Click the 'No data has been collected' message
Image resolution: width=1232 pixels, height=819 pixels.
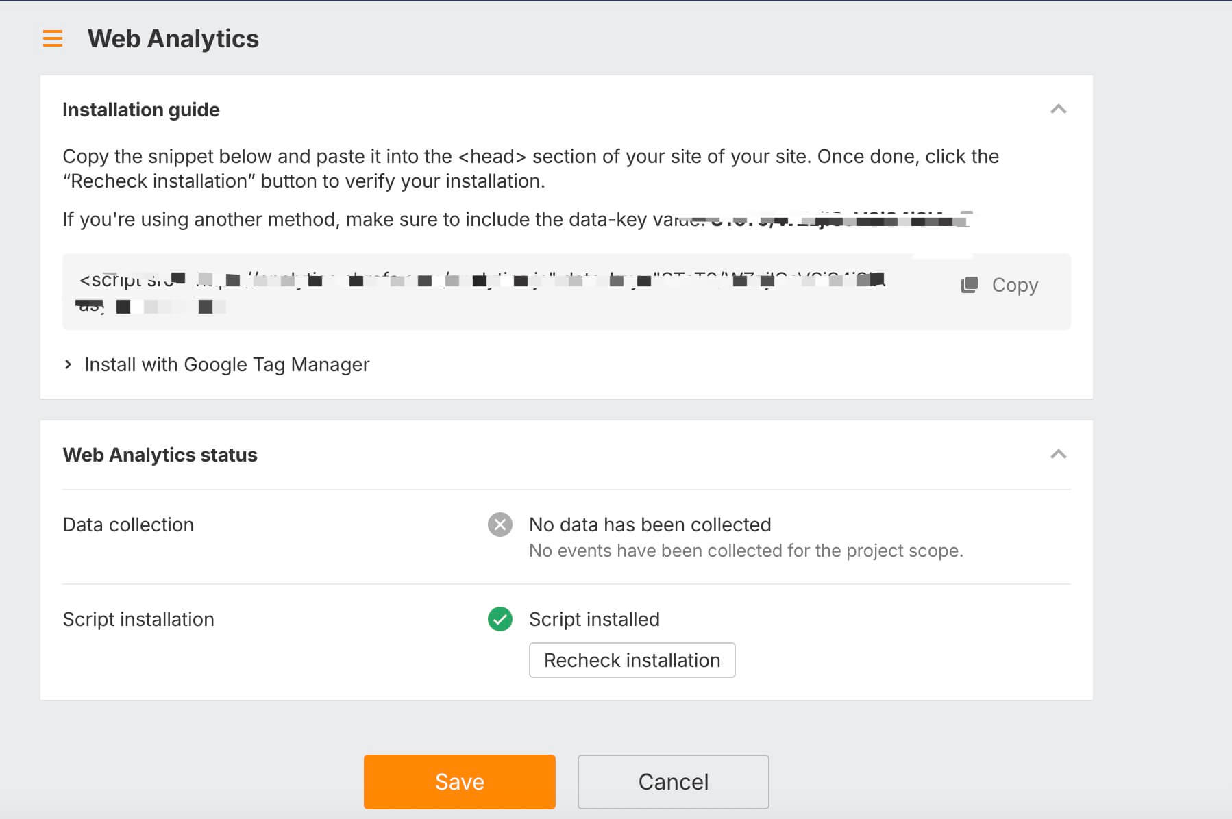coord(650,525)
